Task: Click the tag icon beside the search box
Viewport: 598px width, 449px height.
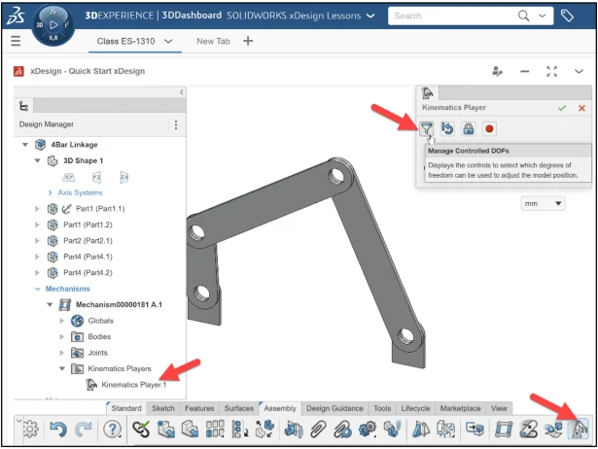Action: pyautogui.click(x=567, y=16)
